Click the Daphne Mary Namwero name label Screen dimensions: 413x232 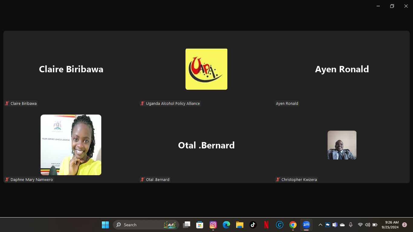point(32,179)
